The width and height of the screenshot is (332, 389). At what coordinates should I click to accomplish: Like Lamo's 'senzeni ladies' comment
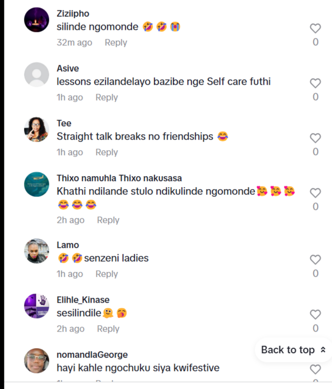[x=315, y=260]
